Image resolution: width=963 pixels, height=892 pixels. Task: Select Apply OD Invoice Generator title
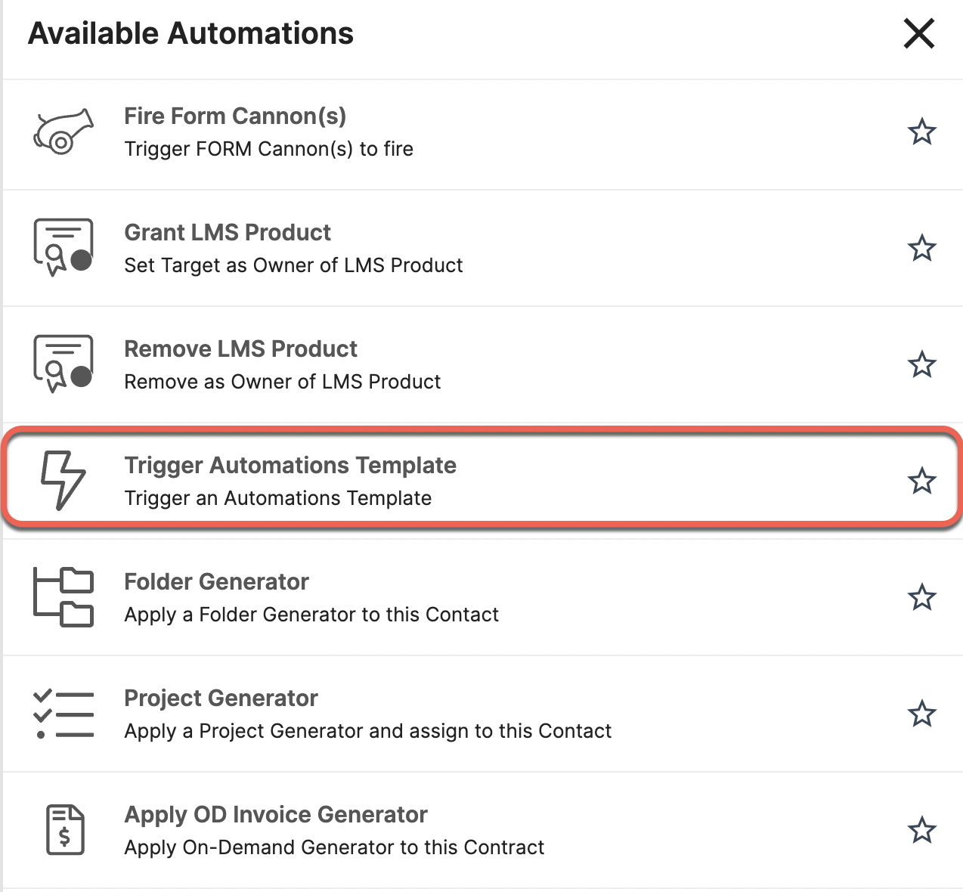click(x=276, y=814)
